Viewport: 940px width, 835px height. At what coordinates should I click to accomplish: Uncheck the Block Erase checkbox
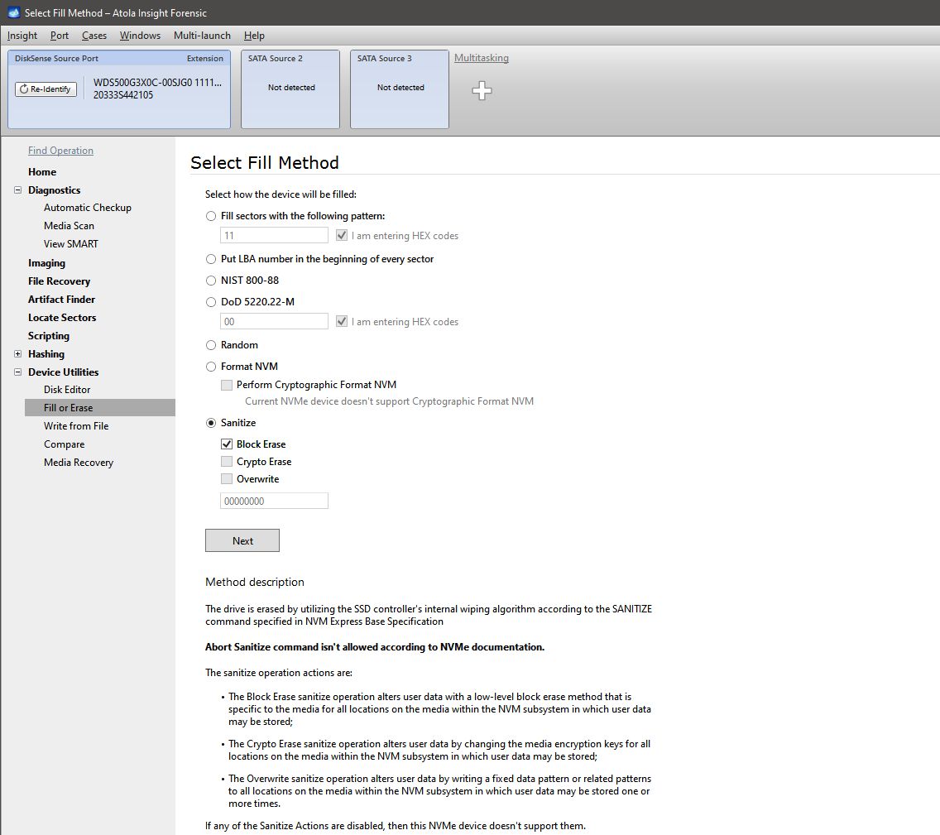[x=227, y=444]
